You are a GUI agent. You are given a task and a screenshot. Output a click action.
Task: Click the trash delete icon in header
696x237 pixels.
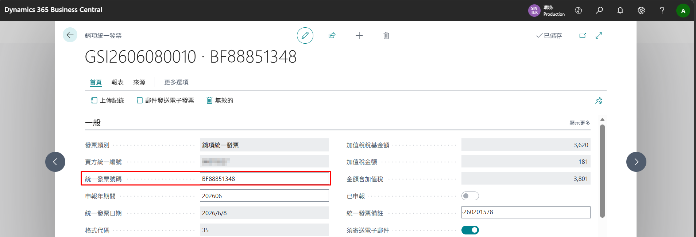pos(386,35)
